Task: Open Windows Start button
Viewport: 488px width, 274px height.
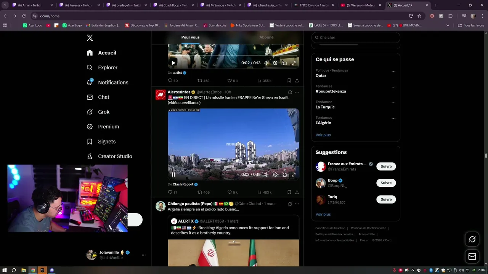Action: (5, 270)
